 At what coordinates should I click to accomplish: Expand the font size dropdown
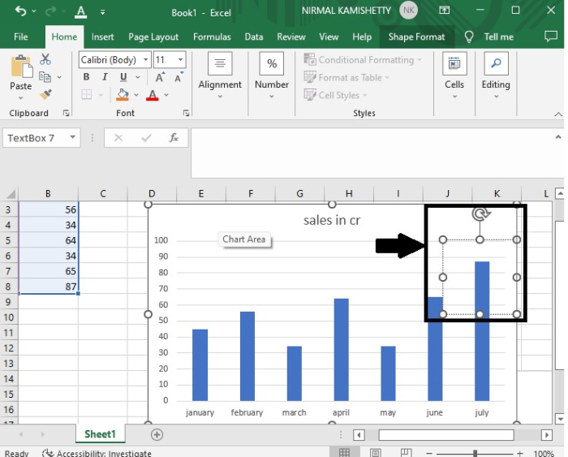(x=183, y=60)
